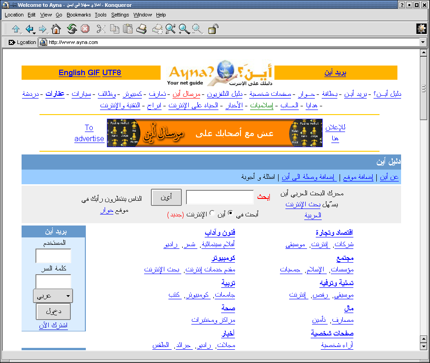Select the 'أين' search radio button
This screenshot has height=363, width=430.
point(230,213)
